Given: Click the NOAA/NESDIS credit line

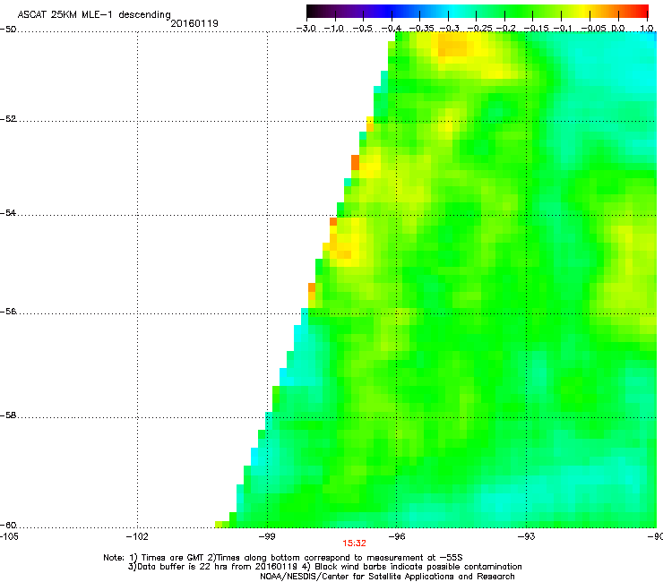Looking at the screenshot, I should [387, 577].
